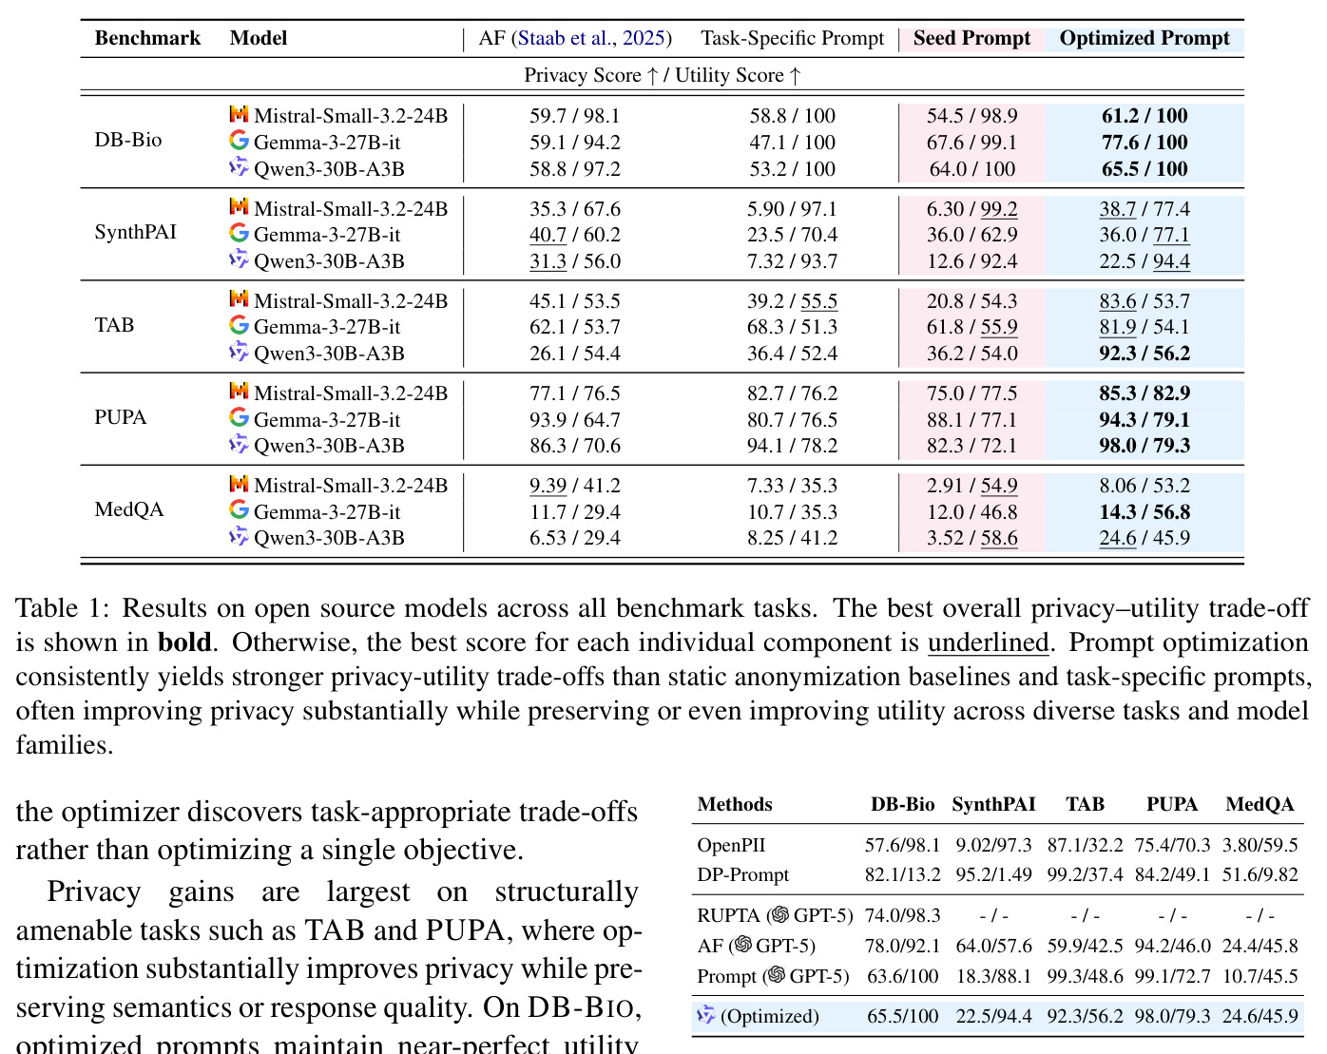Click the cell reading 3.52 / 58.6

971,538
